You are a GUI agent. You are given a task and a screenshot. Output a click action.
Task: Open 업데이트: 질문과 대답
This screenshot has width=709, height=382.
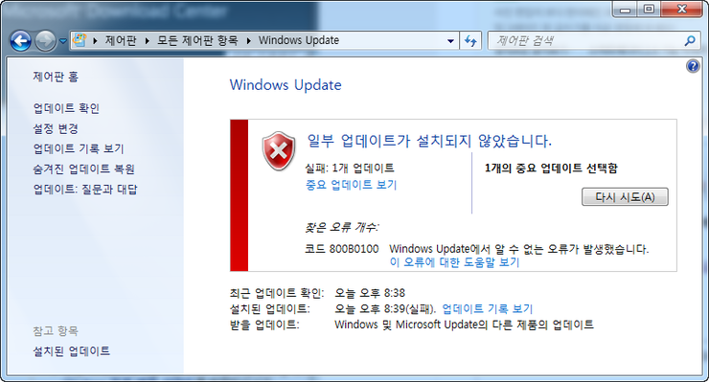coord(85,189)
